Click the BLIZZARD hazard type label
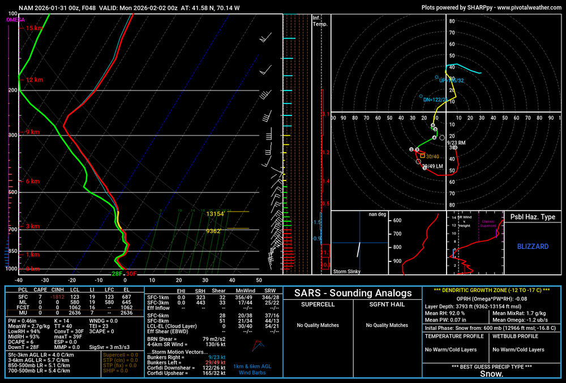This screenshot has width=566, height=383. pos(533,247)
